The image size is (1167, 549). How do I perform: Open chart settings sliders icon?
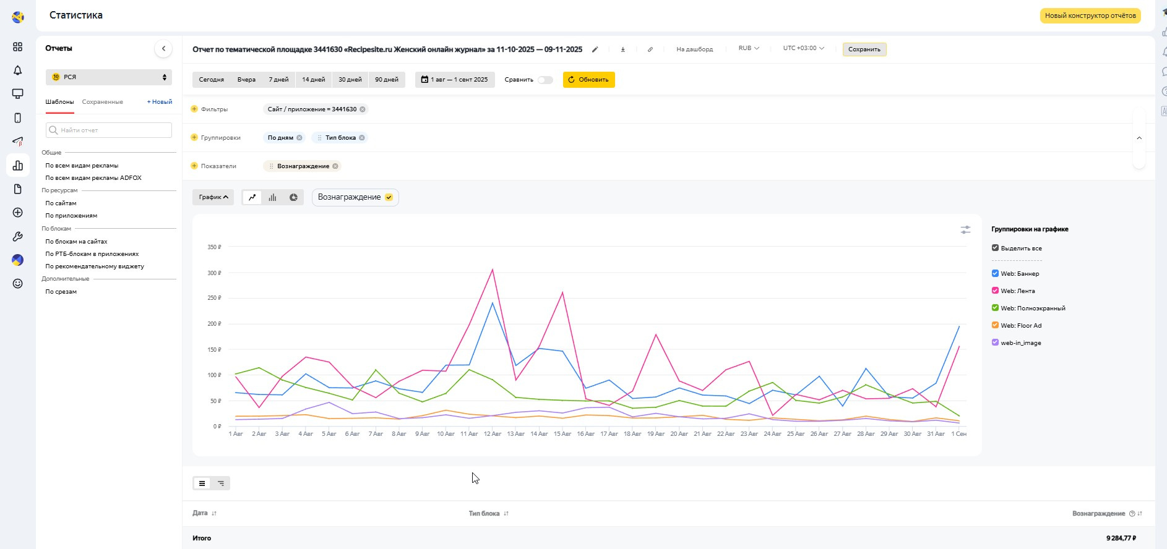(x=965, y=230)
